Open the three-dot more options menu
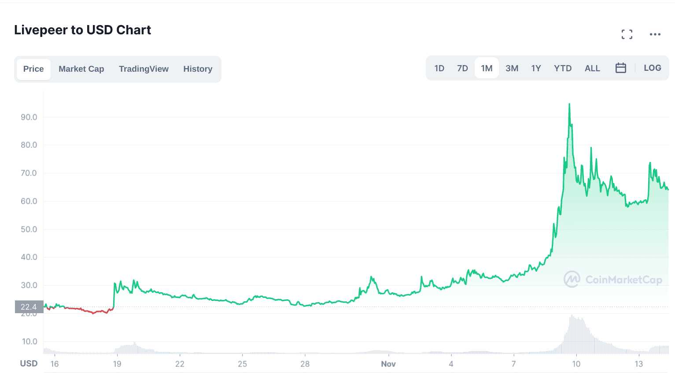Screen dimensions: 675x373 655,34
